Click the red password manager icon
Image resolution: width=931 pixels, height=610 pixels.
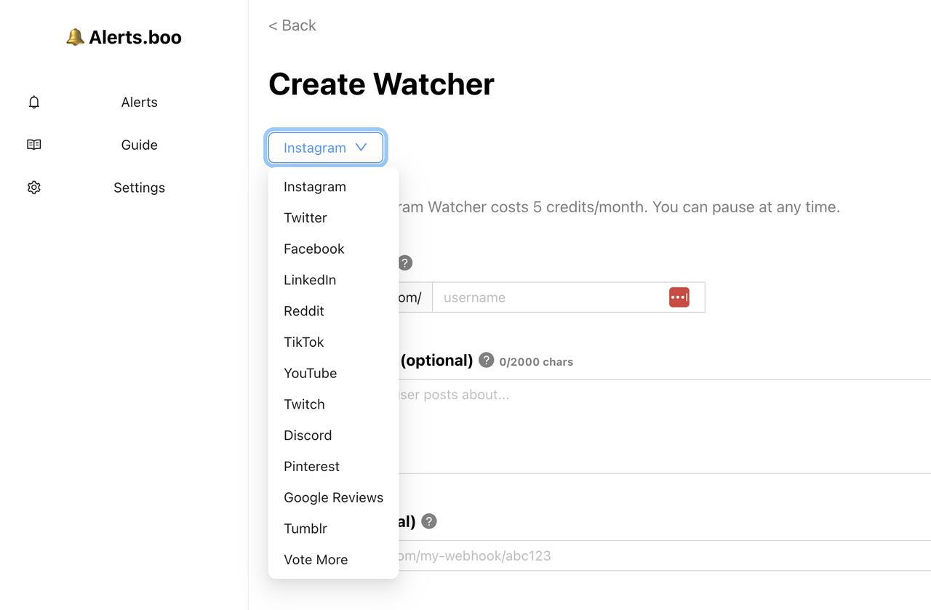(x=679, y=297)
